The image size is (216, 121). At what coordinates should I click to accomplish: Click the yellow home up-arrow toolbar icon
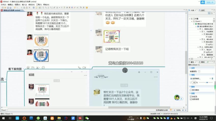click(87, 8)
